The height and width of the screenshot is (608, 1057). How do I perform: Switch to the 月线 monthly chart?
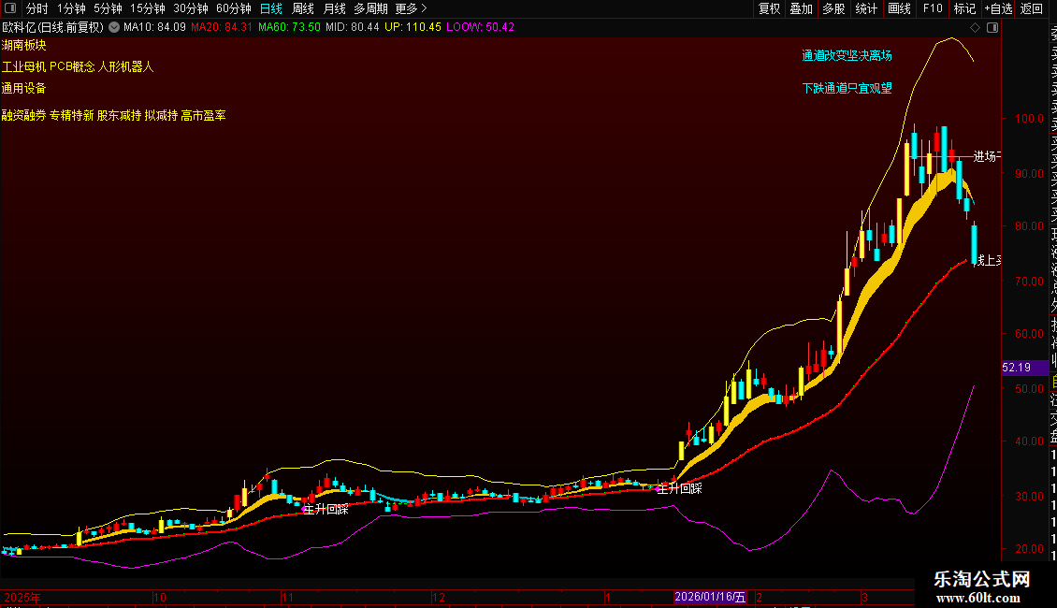pyautogui.click(x=334, y=8)
